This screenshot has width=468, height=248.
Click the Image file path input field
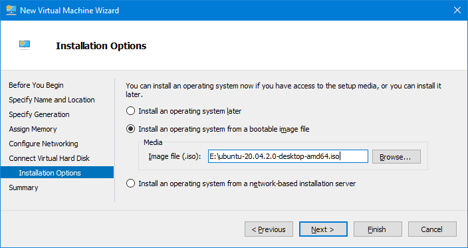[x=288, y=156]
